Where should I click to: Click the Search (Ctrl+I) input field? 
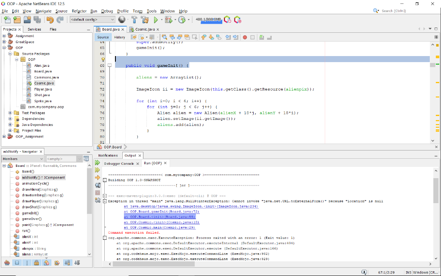tap(404, 11)
